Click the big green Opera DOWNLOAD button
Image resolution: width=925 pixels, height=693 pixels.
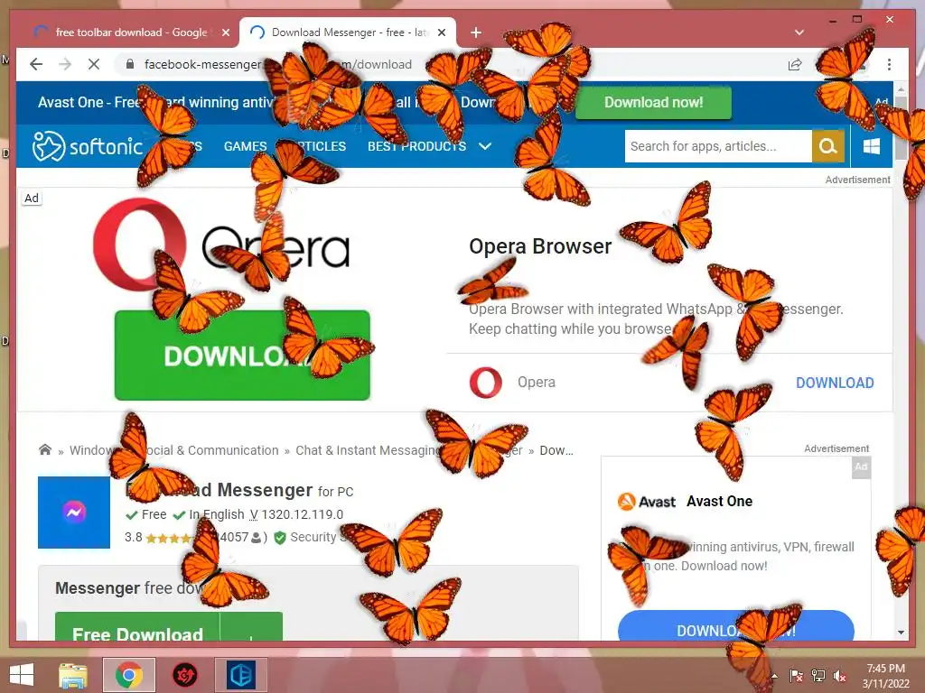click(x=242, y=356)
